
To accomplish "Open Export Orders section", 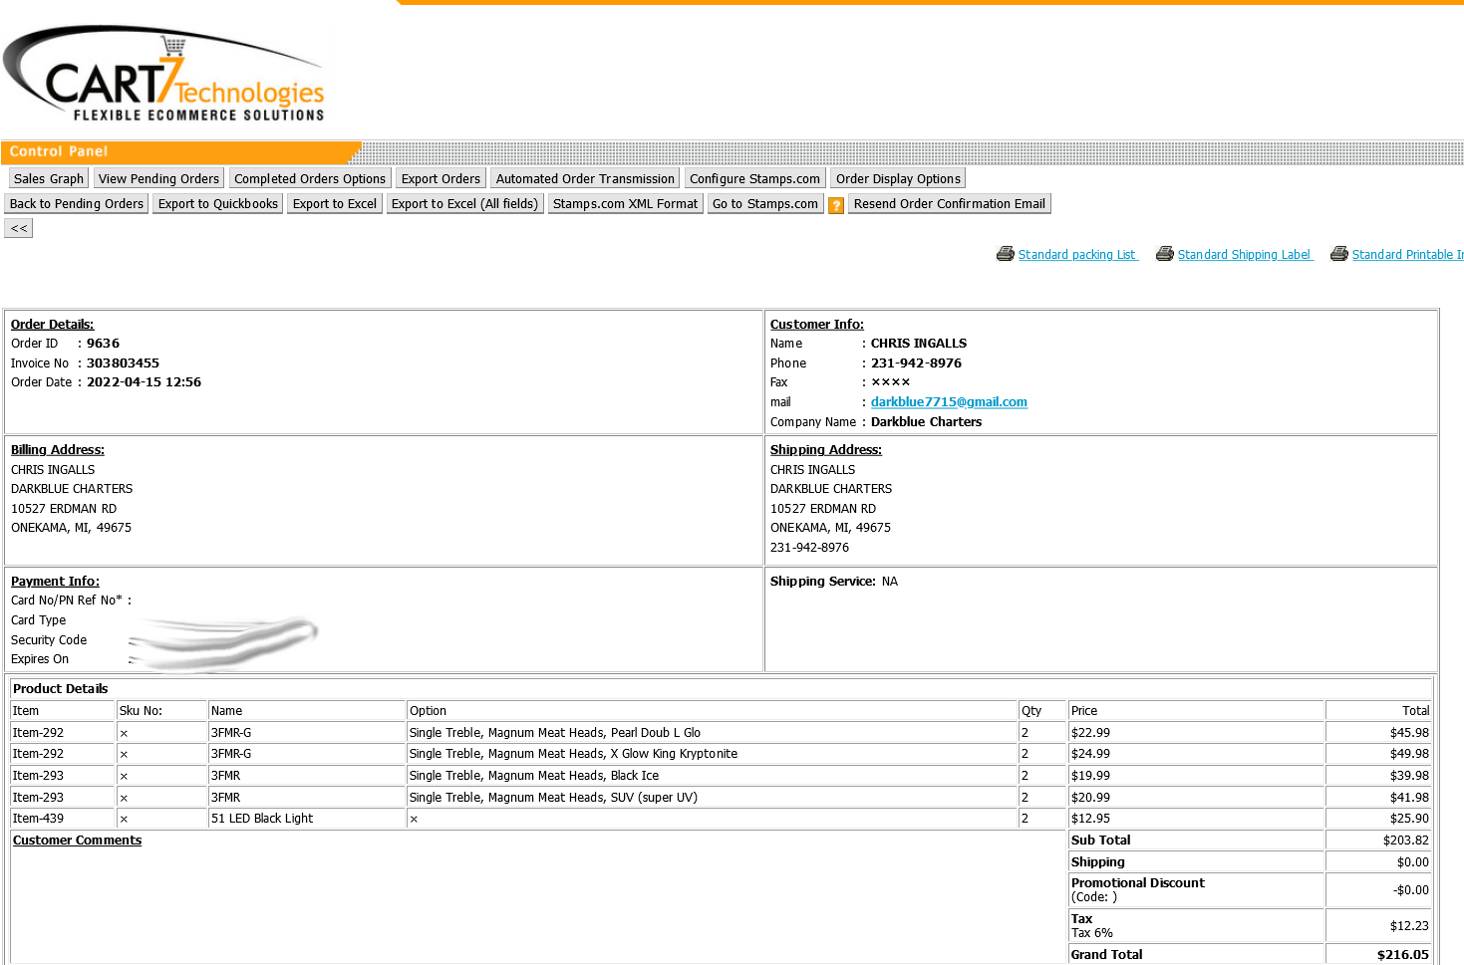I will coord(440,178).
